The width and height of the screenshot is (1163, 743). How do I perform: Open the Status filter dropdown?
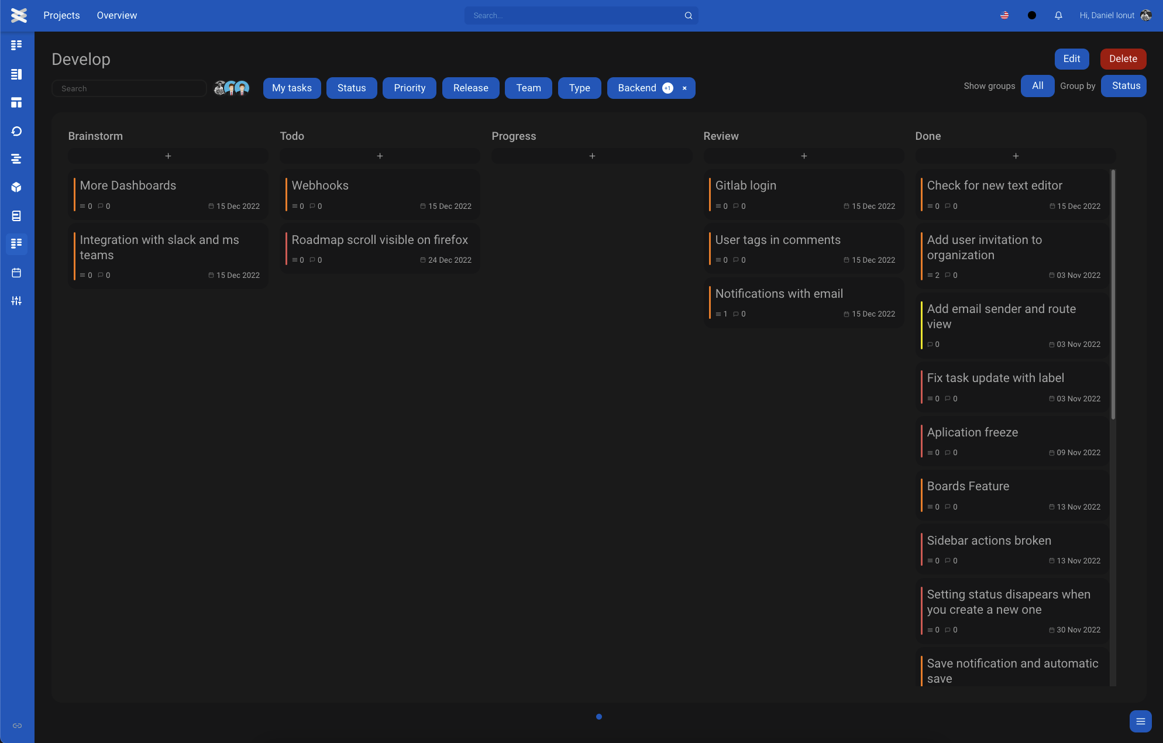352,88
